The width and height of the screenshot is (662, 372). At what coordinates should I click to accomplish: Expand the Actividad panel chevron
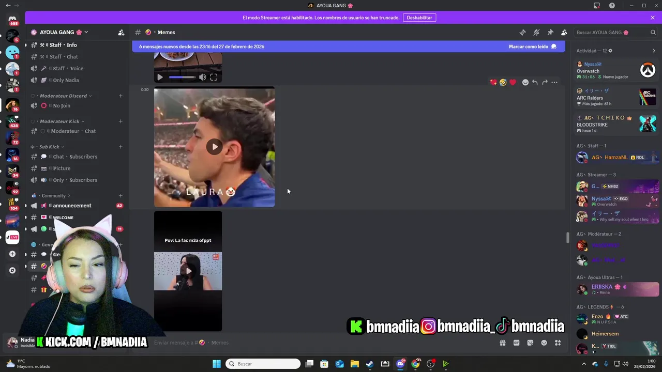654,51
